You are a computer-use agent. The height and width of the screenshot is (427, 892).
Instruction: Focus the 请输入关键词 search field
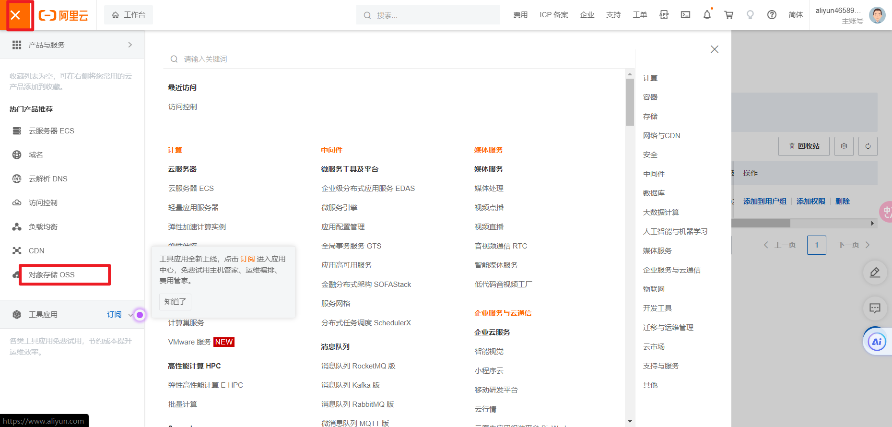pyautogui.click(x=398, y=59)
